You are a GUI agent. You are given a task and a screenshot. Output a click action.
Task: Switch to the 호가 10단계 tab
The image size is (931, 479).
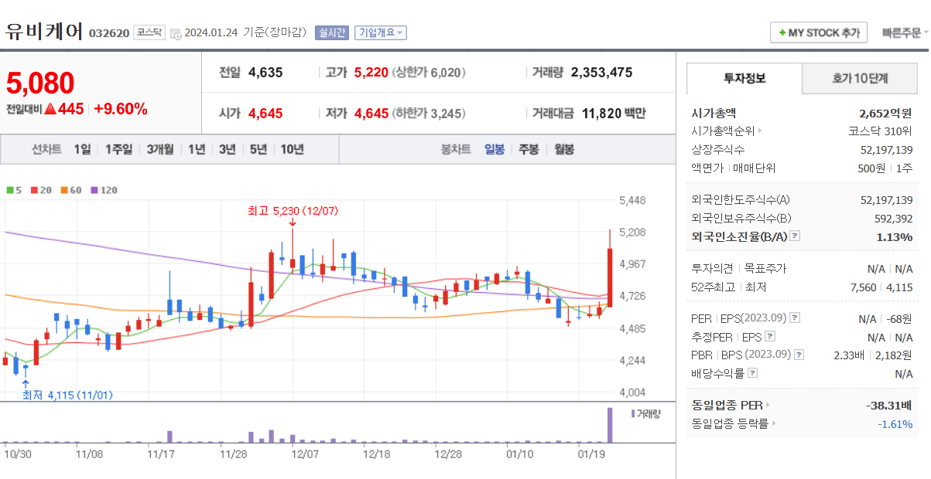pyautogui.click(x=860, y=78)
